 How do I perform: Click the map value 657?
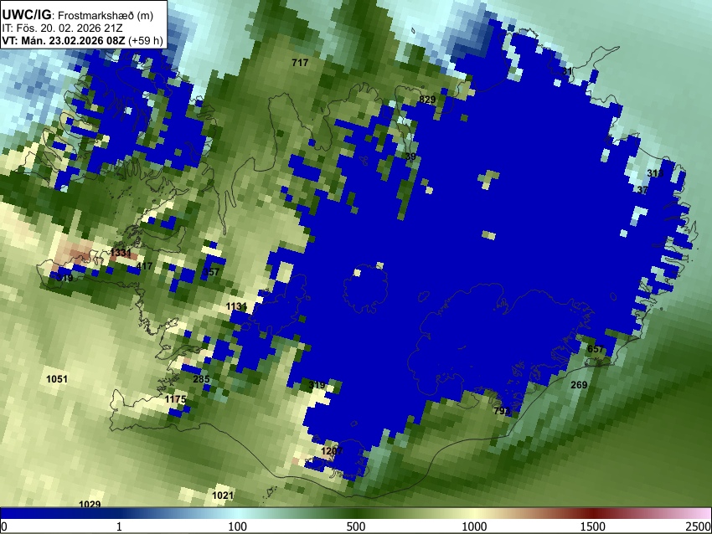tap(596, 349)
